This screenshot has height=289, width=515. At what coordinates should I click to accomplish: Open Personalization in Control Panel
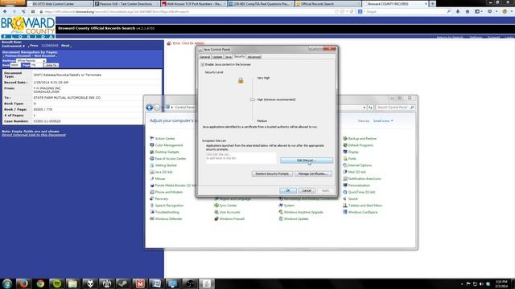(x=356, y=185)
